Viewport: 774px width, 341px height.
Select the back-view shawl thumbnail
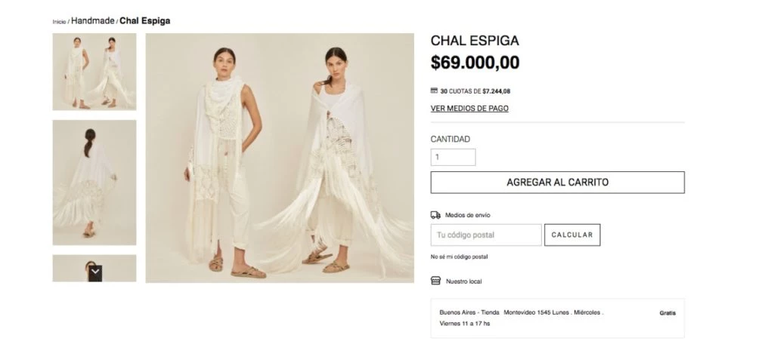(94, 183)
